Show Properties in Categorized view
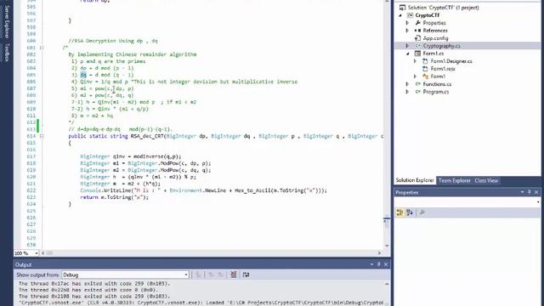Screen dimensions: 544x306 tap(399, 212)
